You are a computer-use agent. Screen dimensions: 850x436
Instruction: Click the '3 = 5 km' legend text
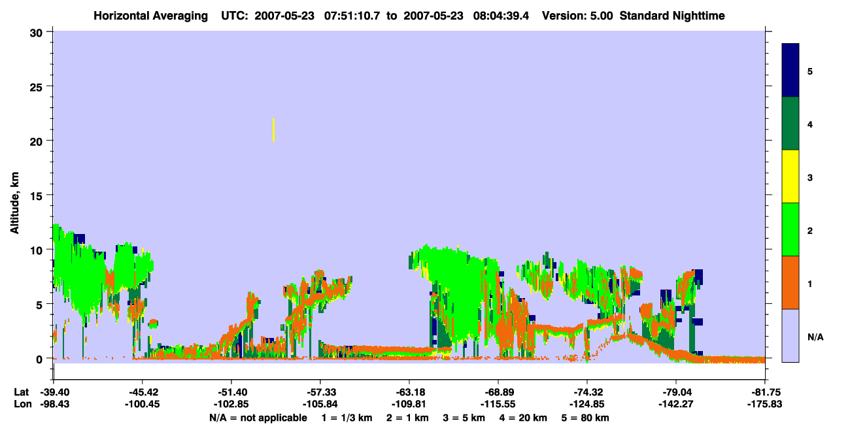[x=464, y=418]
